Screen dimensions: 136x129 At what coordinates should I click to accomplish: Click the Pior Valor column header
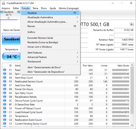coord(87,65)
